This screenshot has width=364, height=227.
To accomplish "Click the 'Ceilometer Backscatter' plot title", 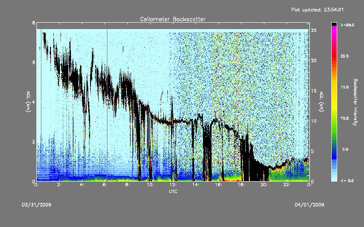I will tap(173, 19).
